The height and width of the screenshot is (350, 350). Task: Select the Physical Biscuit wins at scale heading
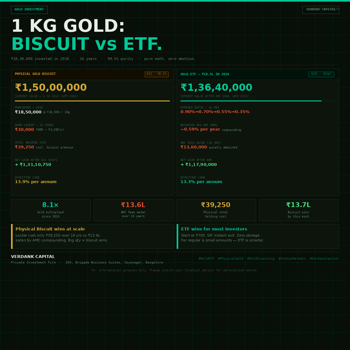pyautogui.click(x=50, y=229)
